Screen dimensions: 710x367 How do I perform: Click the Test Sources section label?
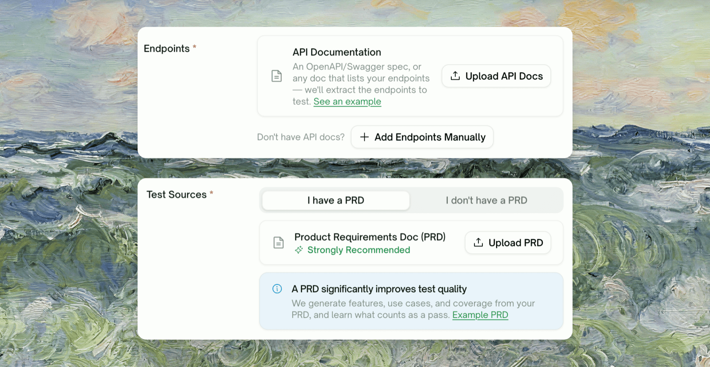(x=177, y=194)
